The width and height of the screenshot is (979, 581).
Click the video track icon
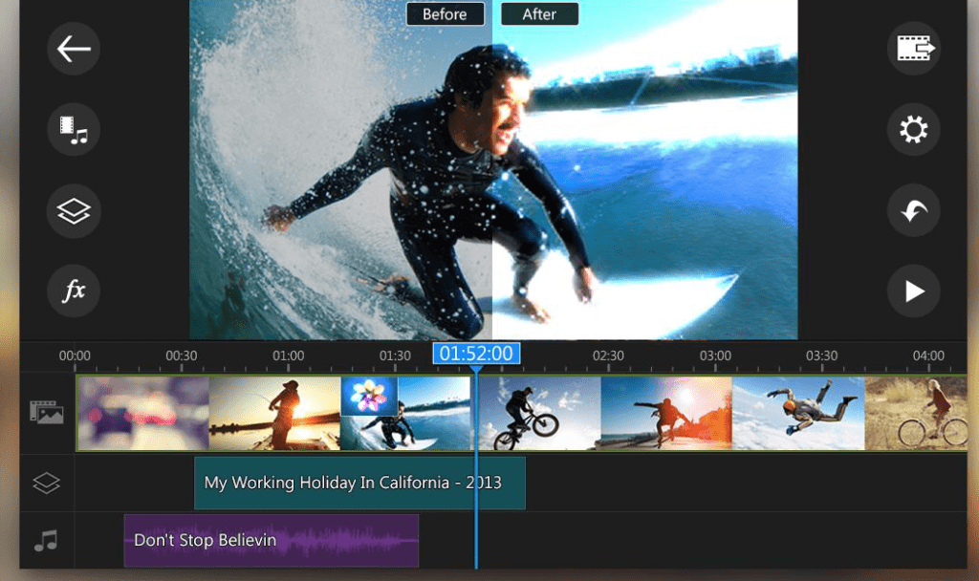pyautogui.click(x=46, y=412)
